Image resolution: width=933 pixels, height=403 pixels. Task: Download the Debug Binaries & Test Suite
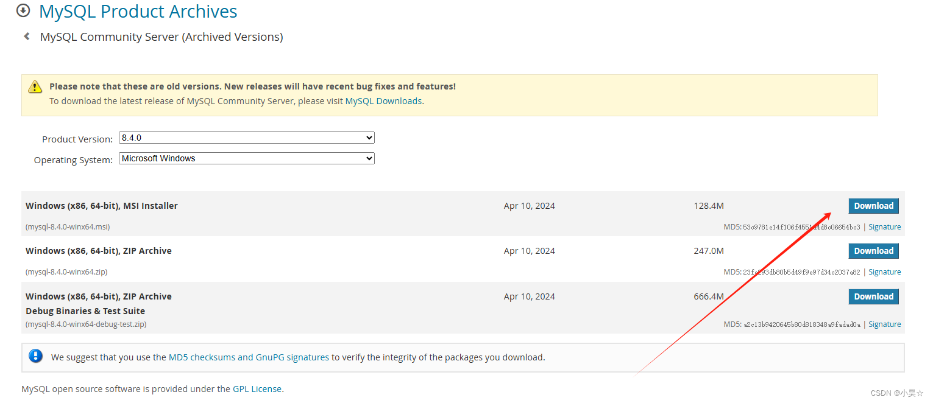873,296
